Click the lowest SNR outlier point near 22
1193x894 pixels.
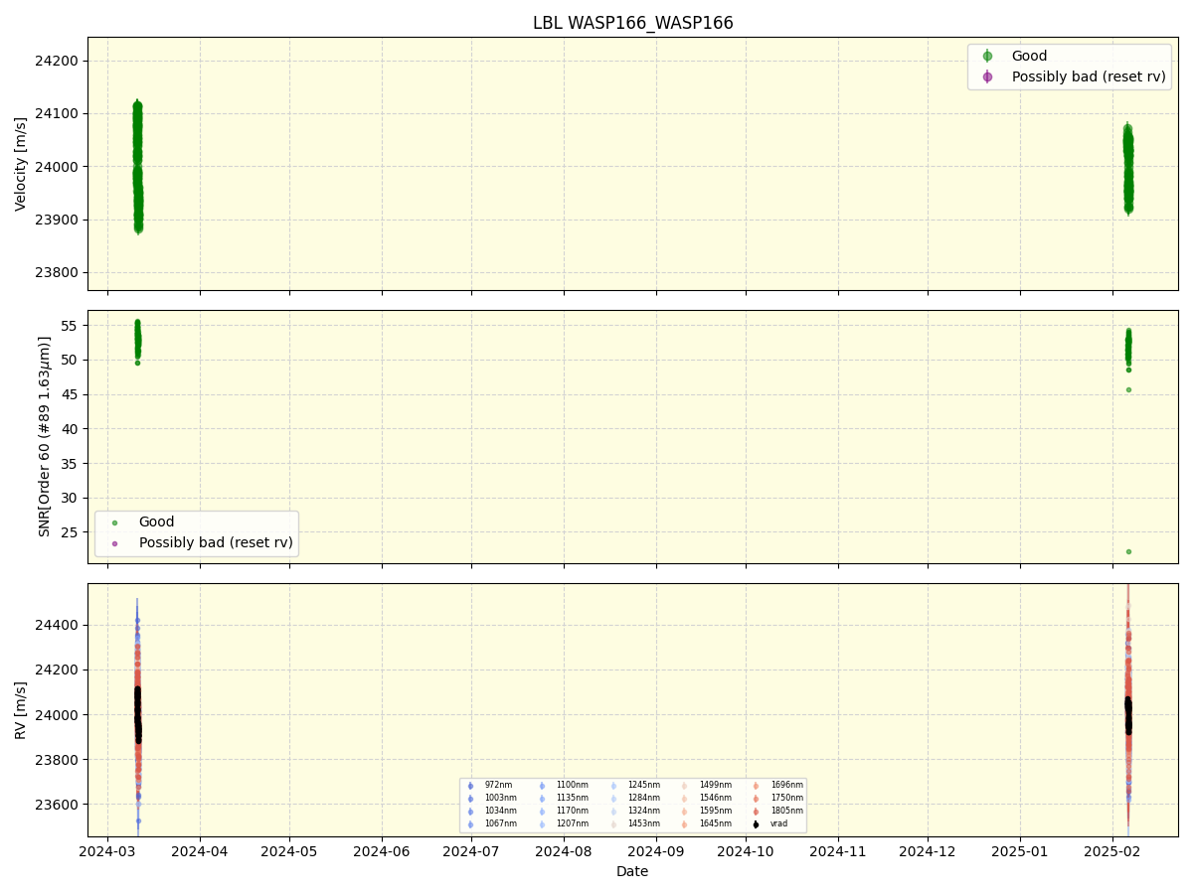[x=1128, y=551]
